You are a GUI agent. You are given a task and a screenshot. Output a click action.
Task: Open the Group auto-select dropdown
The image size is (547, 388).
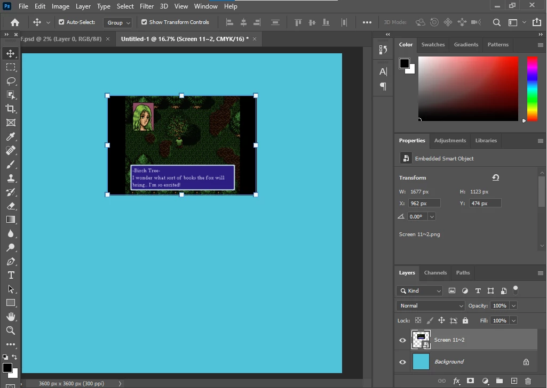click(x=118, y=22)
